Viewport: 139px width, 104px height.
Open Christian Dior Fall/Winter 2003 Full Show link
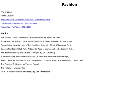tap(19, 23)
